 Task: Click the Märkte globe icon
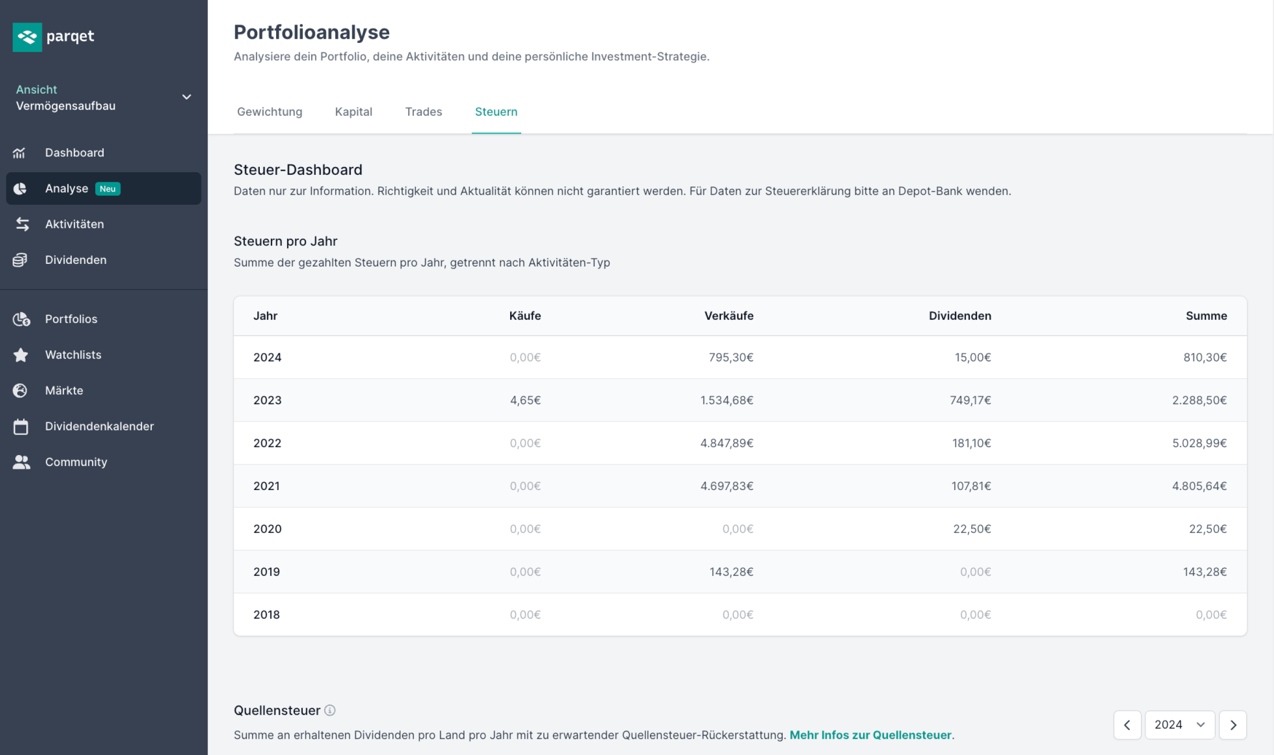tap(20, 391)
